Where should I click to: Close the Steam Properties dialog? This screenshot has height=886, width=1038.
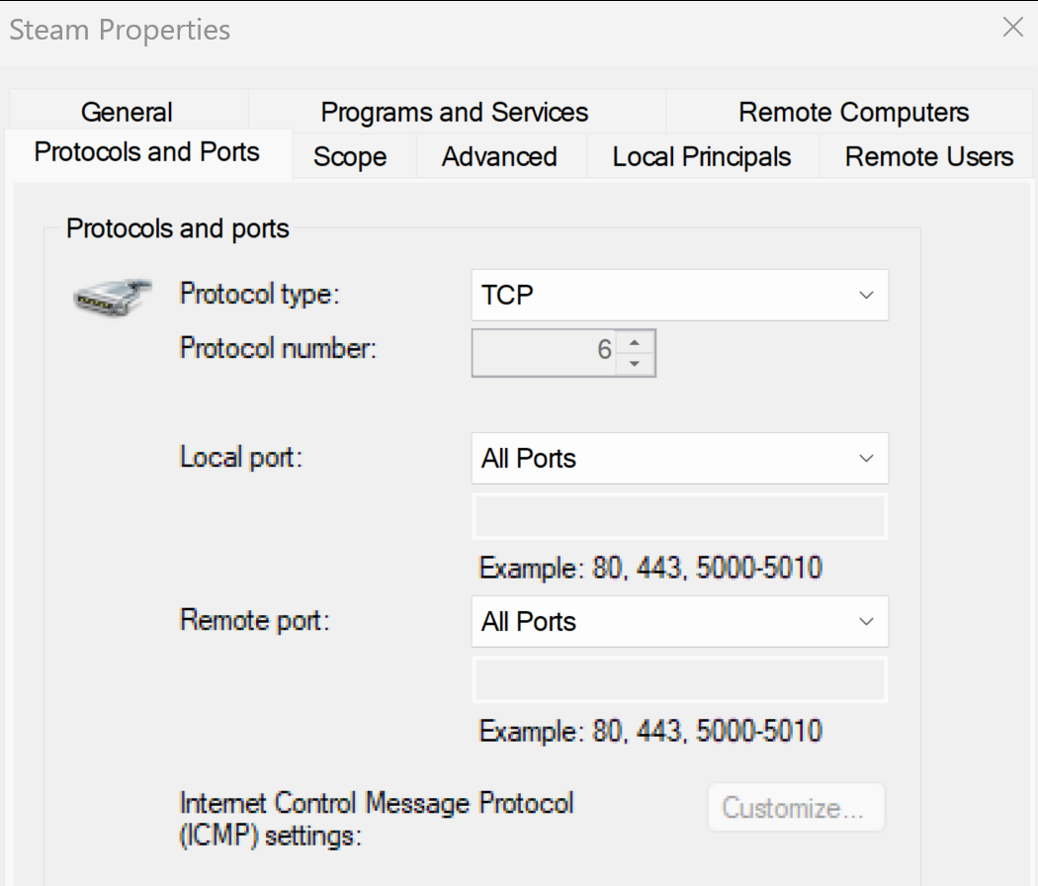tap(1013, 27)
